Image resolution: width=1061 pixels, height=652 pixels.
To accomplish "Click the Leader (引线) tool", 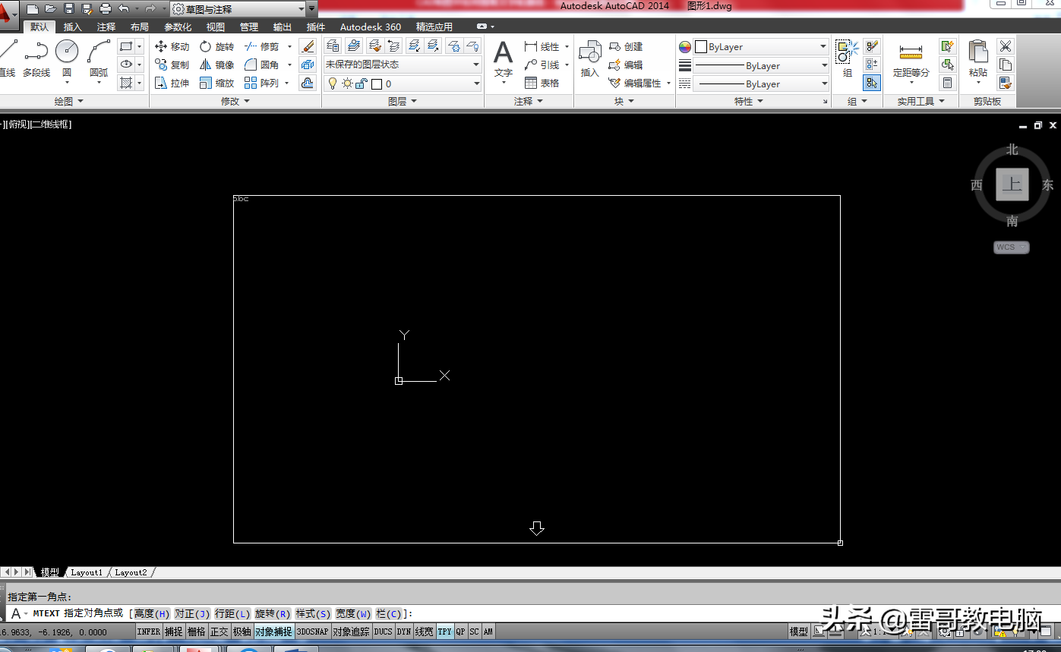I will [x=542, y=65].
